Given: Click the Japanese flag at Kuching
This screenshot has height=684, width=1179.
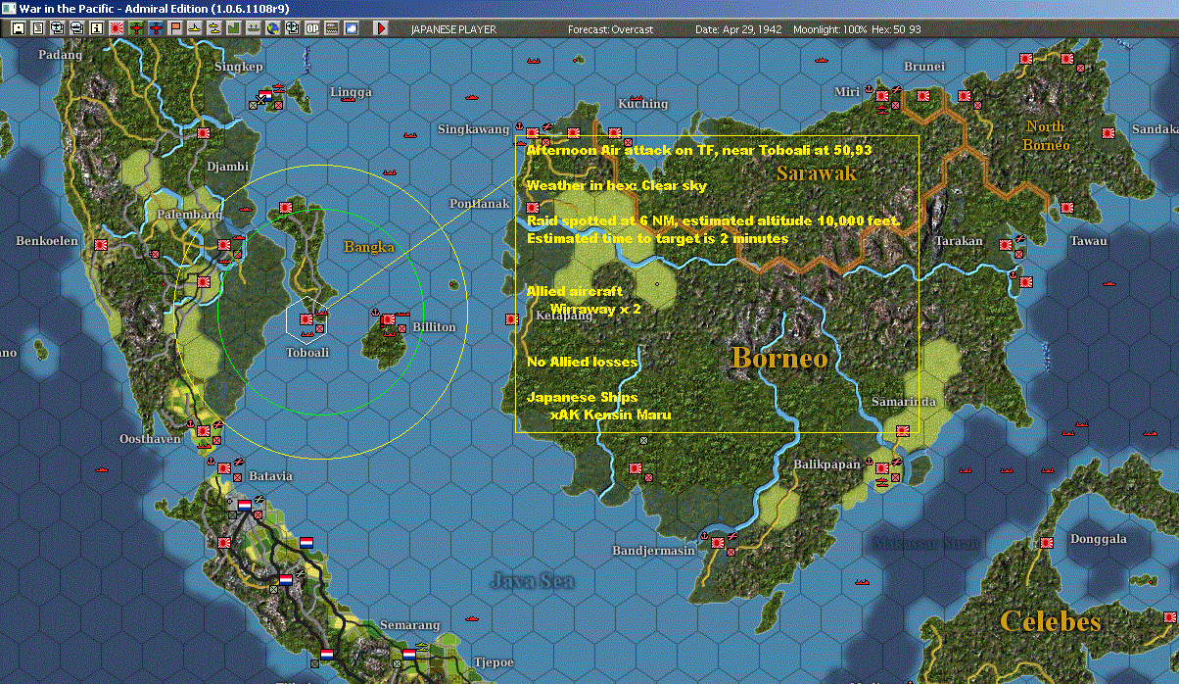Looking at the screenshot, I should point(615,132).
